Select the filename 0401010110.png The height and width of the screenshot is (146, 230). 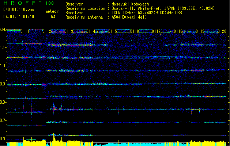point(19,9)
